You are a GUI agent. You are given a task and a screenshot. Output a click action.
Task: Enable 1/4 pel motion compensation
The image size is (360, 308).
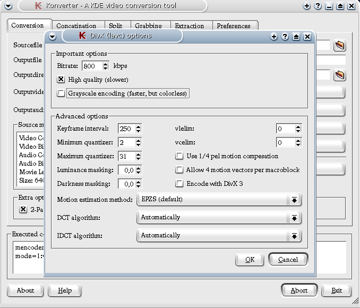pos(179,156)
